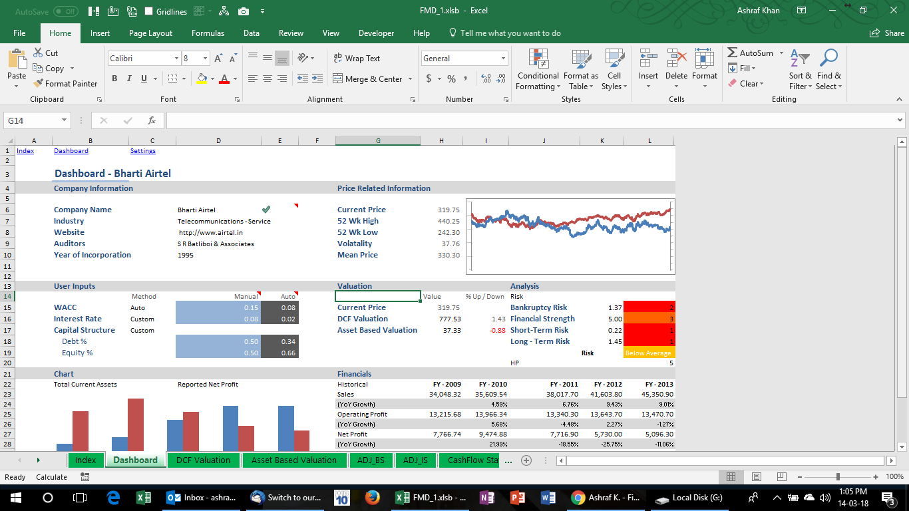Open Outlook Inbox in the taskbar

(x=202, y=498)
